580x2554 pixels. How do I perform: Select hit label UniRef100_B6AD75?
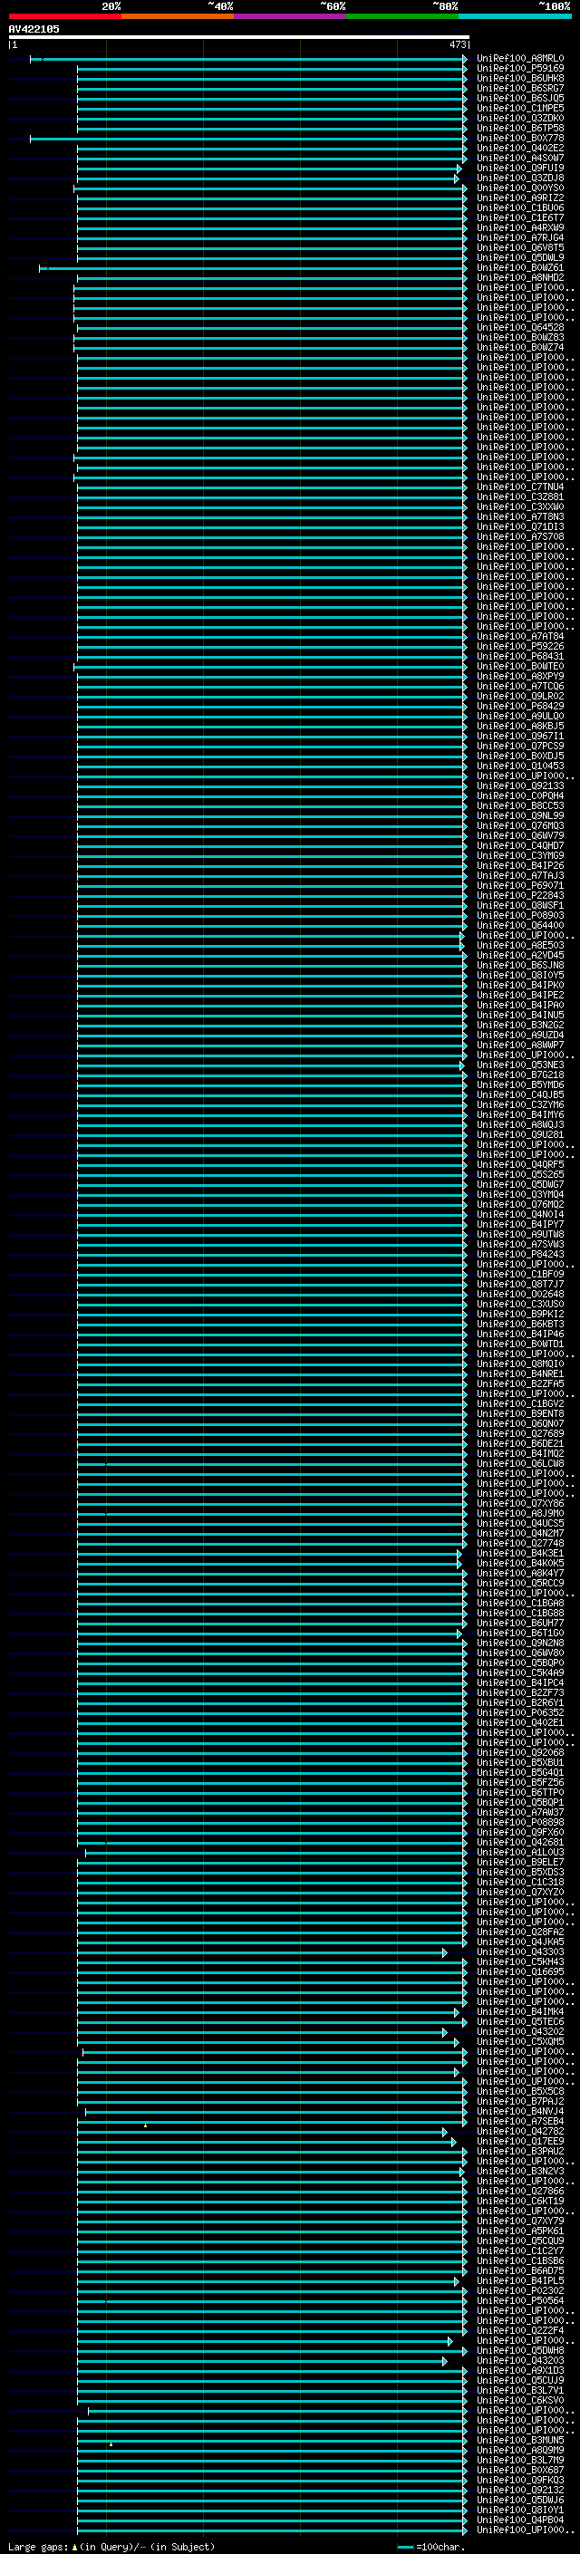pyautogui.click(x=519, y=2270)
